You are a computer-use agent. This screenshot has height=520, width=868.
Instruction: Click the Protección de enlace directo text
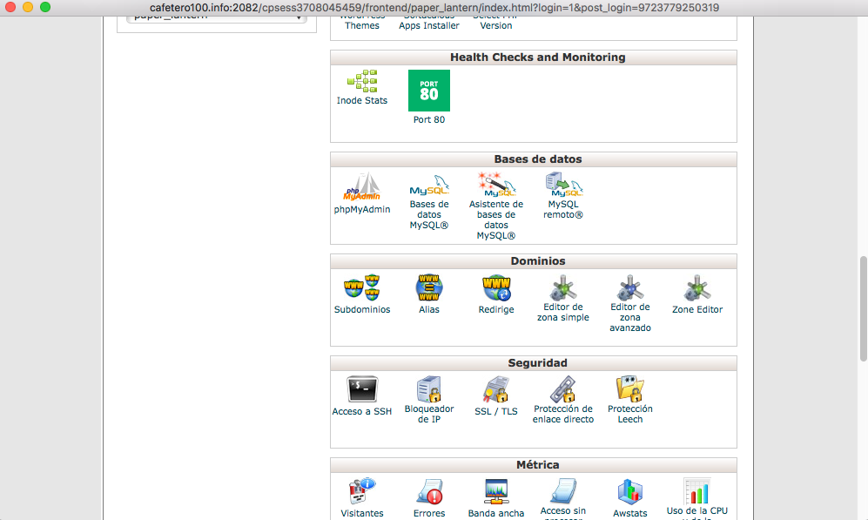pyautogui.click(x=563, y=415)
